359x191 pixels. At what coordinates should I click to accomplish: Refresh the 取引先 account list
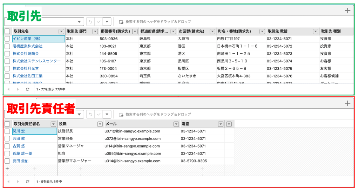point(27,89)
